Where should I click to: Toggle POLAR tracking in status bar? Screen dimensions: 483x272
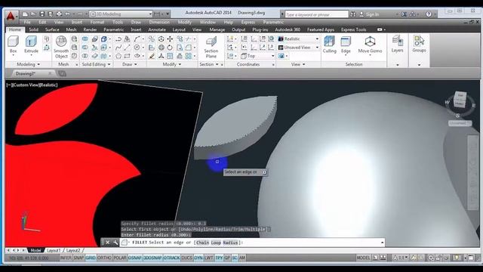(x=120, y=258)
